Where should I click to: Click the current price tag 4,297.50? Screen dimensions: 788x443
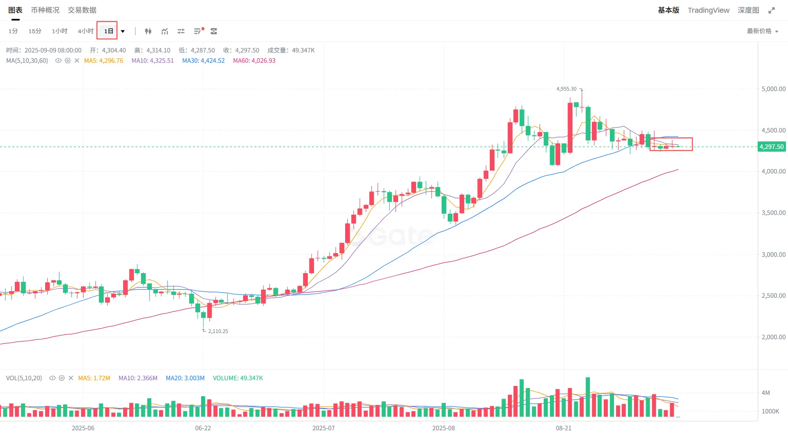[772, 147]
